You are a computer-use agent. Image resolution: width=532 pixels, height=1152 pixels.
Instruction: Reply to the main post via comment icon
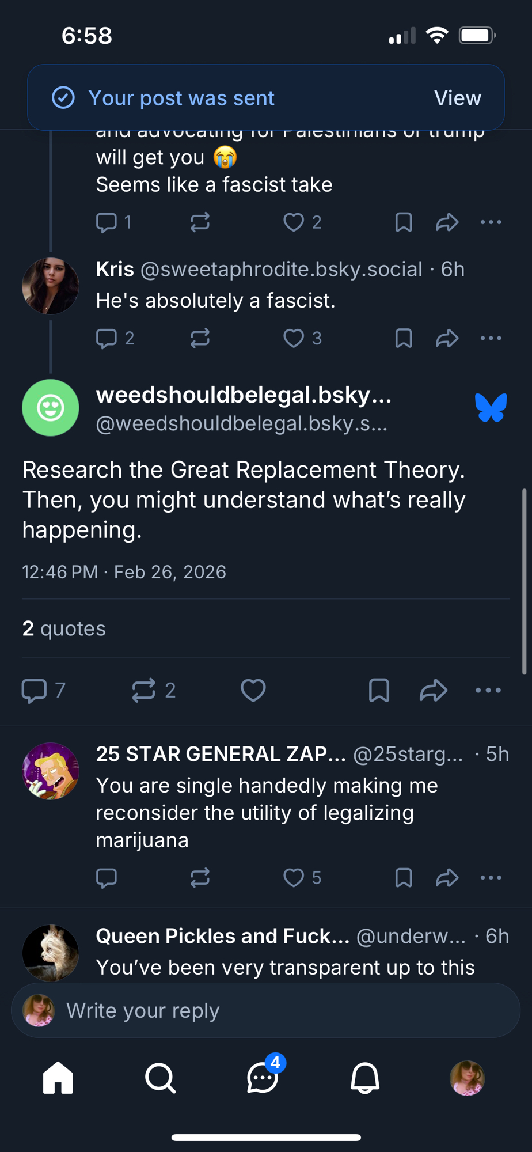pos(35,690)
